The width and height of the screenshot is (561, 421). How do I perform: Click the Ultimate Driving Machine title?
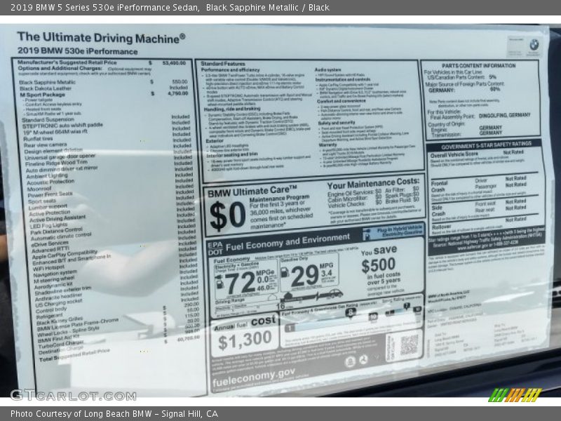point(100,37)
